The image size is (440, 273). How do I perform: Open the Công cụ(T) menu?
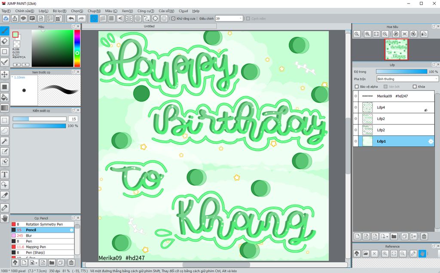click(x=146, y=11)
